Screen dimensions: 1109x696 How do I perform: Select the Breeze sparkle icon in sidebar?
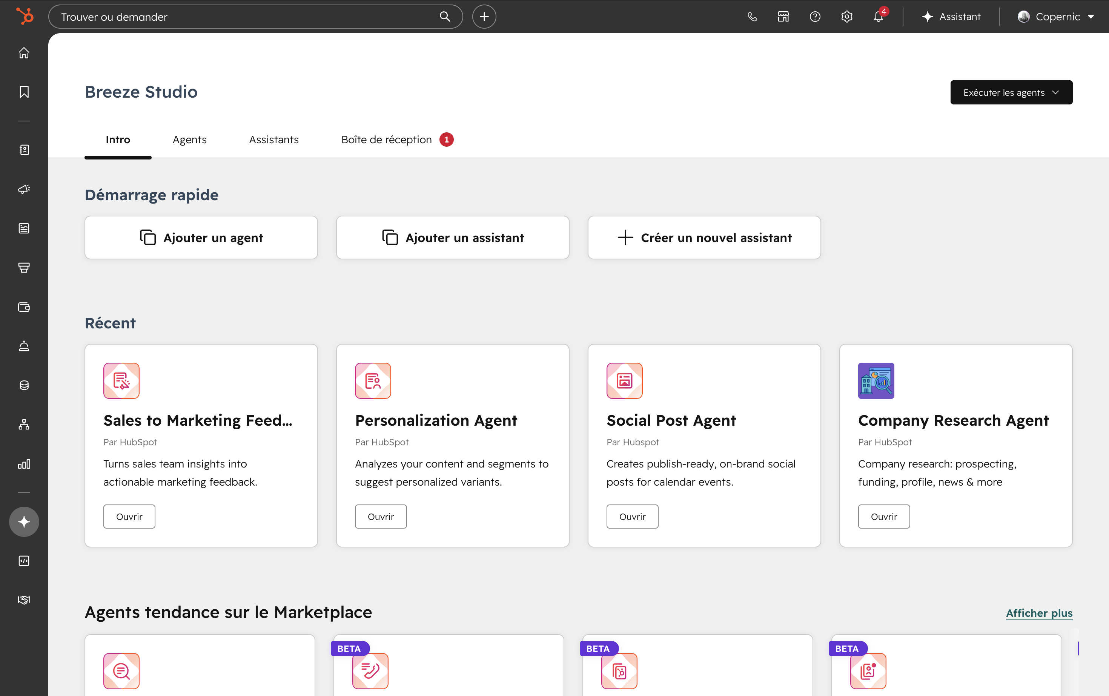tap(24, 521)
